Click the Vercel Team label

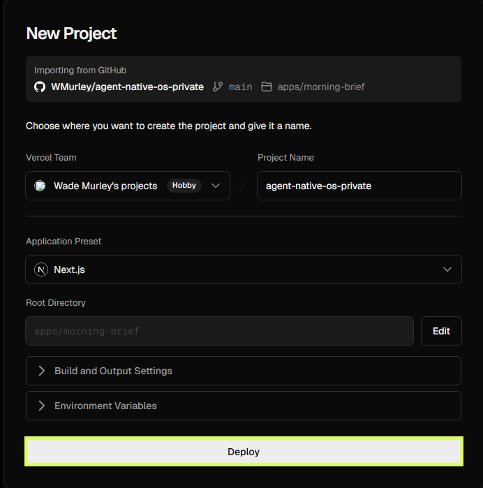tap(51, 158)
